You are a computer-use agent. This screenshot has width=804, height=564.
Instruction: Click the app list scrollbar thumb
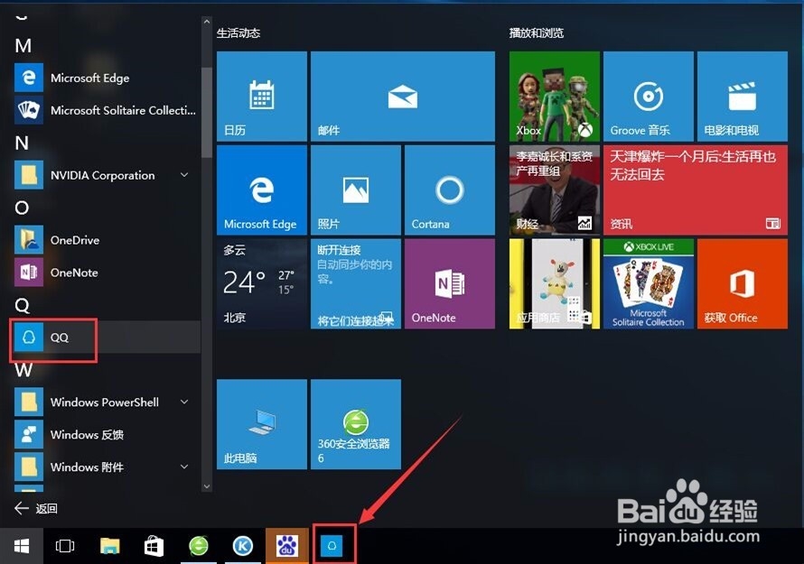click(x=207, y=113)
